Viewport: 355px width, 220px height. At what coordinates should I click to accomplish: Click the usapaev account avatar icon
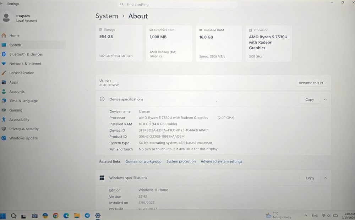[6, 18]
